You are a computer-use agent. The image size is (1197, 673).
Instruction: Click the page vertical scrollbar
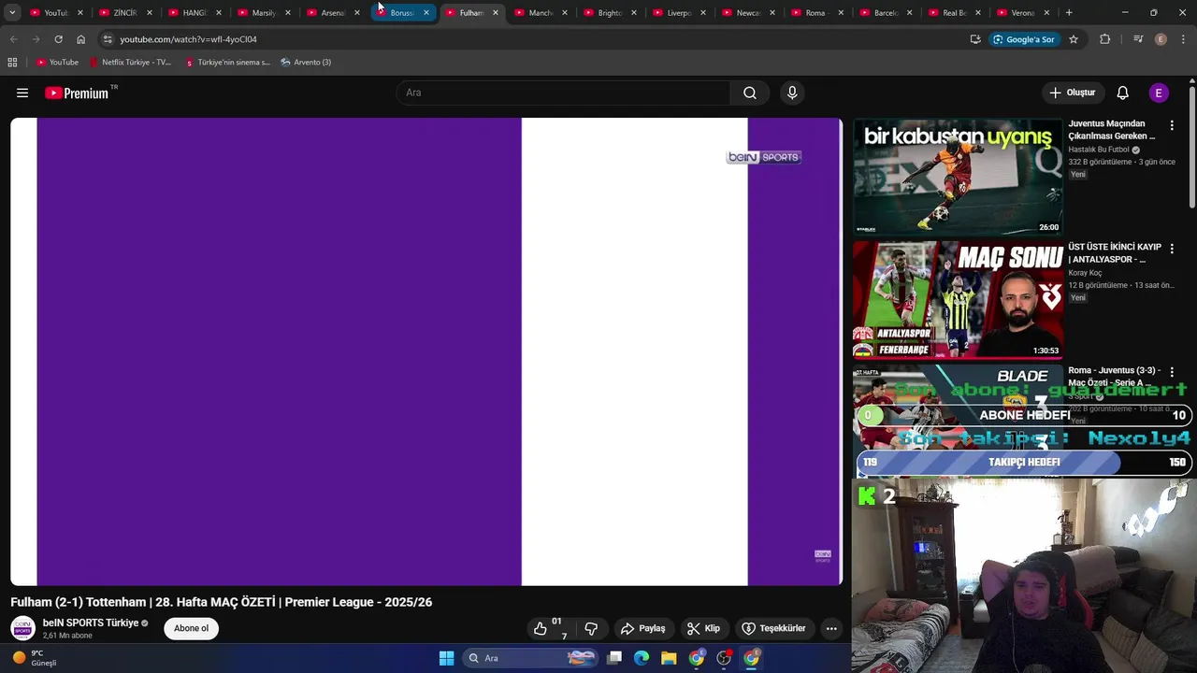click(x=1192, y=147)
